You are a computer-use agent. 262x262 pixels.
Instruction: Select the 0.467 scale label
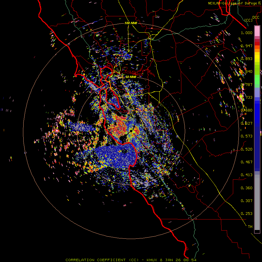click(247, 162)
